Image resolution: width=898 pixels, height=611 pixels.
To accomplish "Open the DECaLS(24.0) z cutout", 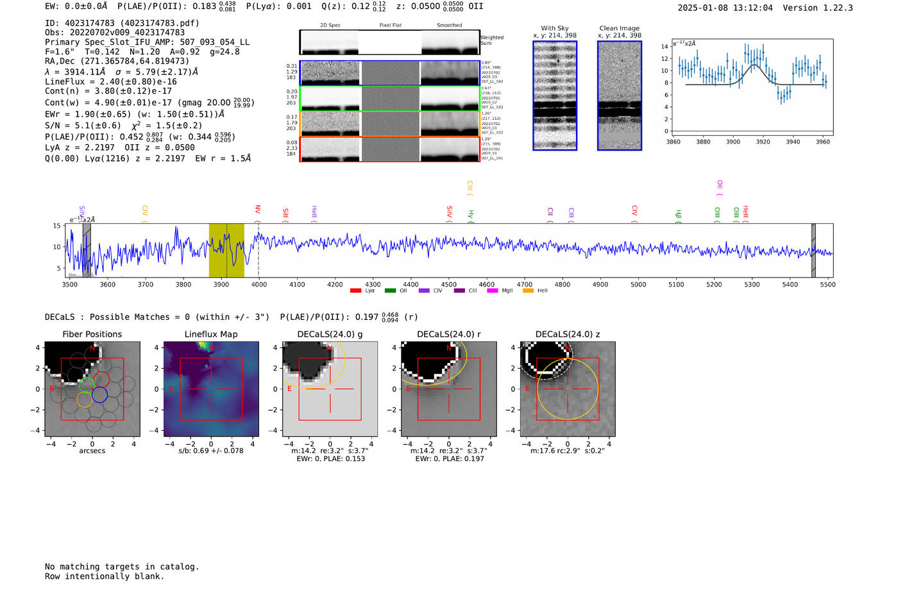I will coord(568,389).
